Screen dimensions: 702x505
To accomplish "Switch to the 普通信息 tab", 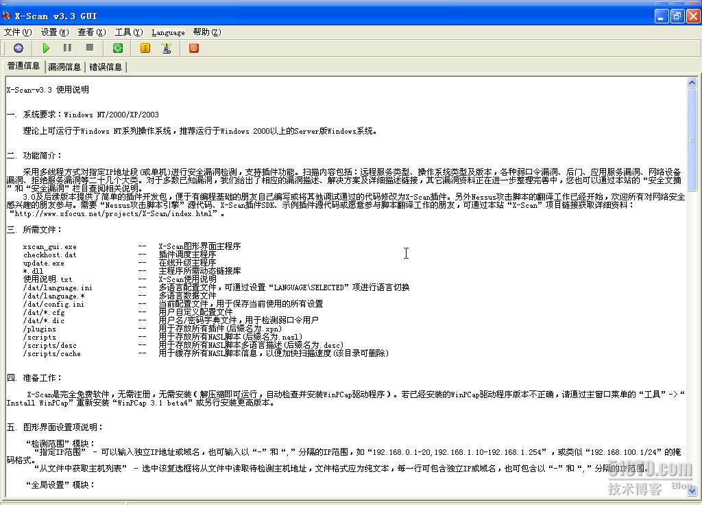I will (23, 66).
